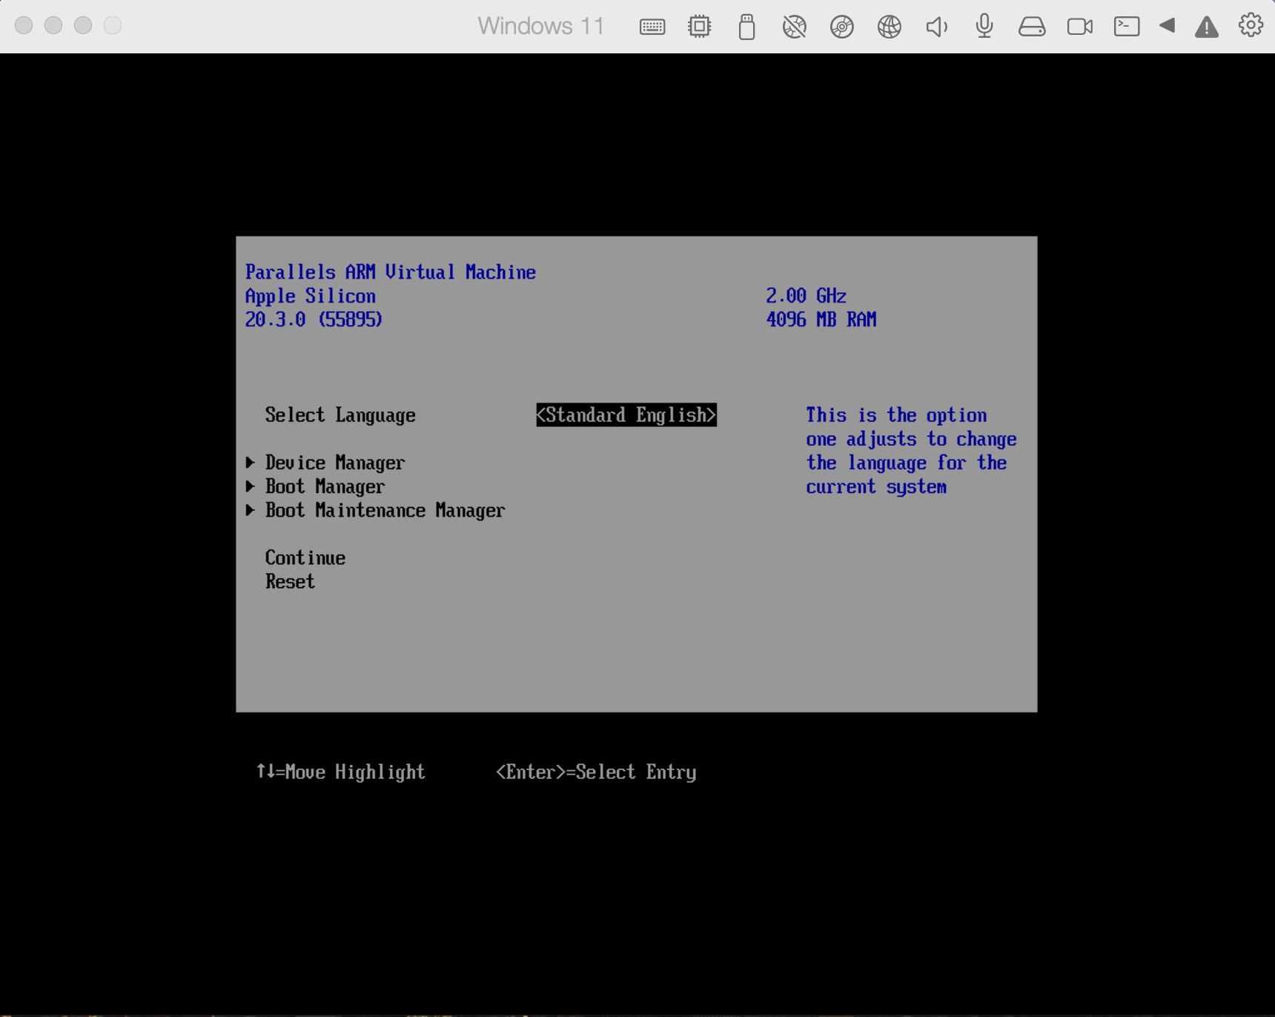The image size is (1275, 1017).
Task: Open the Device Manager entry
Action: click(x=335, y=463)
